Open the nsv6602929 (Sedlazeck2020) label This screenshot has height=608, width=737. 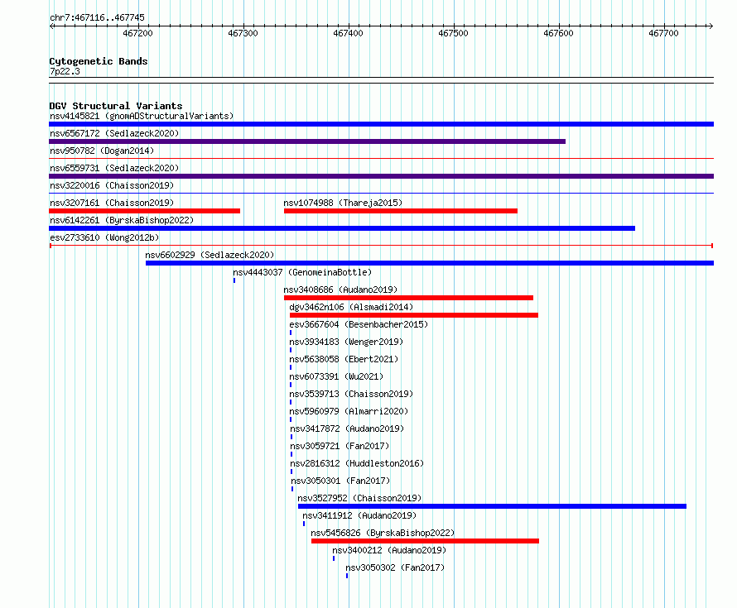click(x=210, y=255)
